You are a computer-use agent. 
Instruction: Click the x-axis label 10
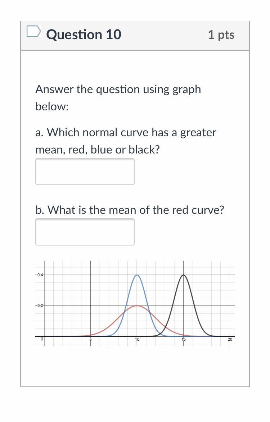[x=137, y=339]
